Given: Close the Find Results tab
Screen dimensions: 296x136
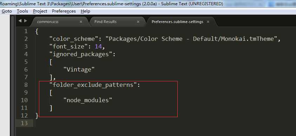Looking at the screenshot, I should tap(138, 22).
